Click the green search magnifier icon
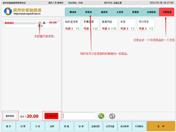This screenshot has height=132, width=176. 101,116
